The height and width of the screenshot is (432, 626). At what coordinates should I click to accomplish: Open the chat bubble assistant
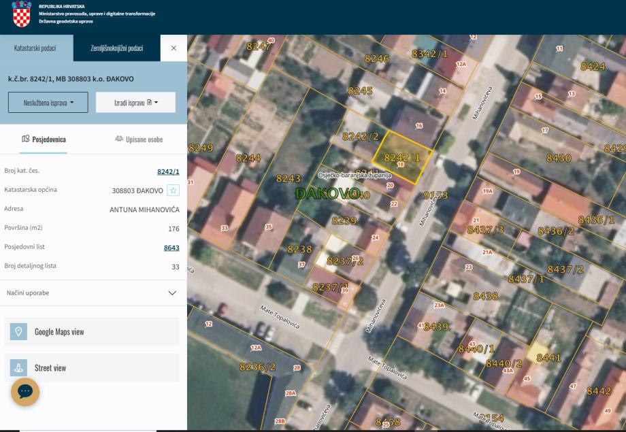[x=24, y=391]
